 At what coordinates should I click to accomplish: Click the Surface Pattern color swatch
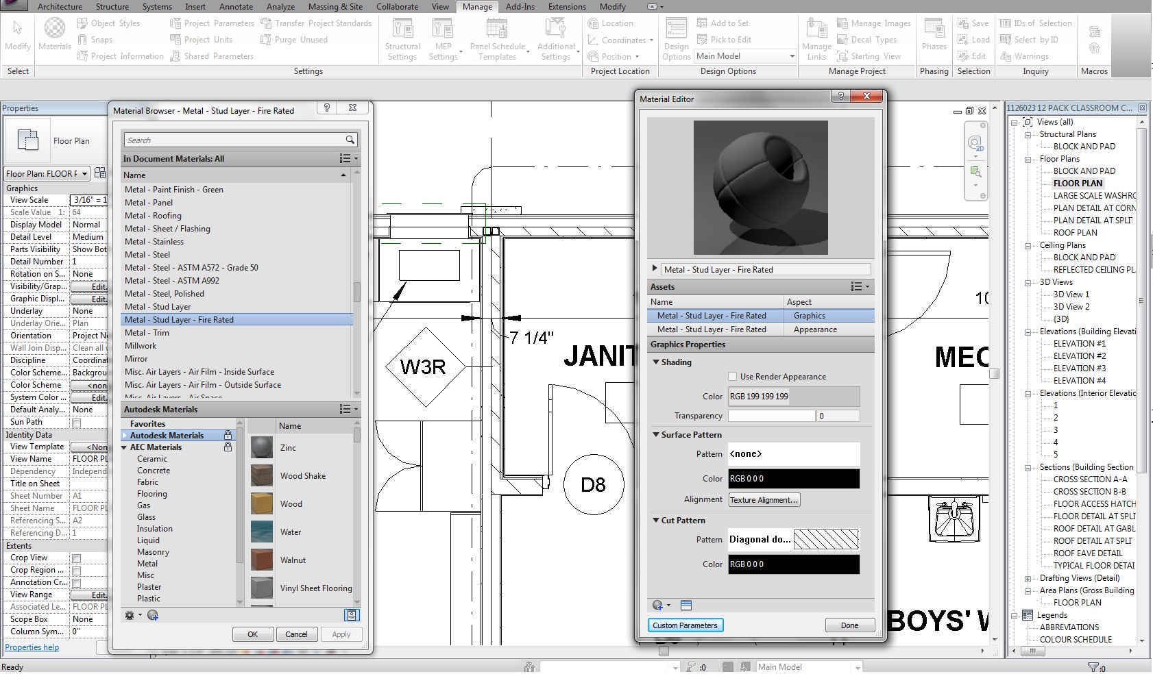[794, 479]
